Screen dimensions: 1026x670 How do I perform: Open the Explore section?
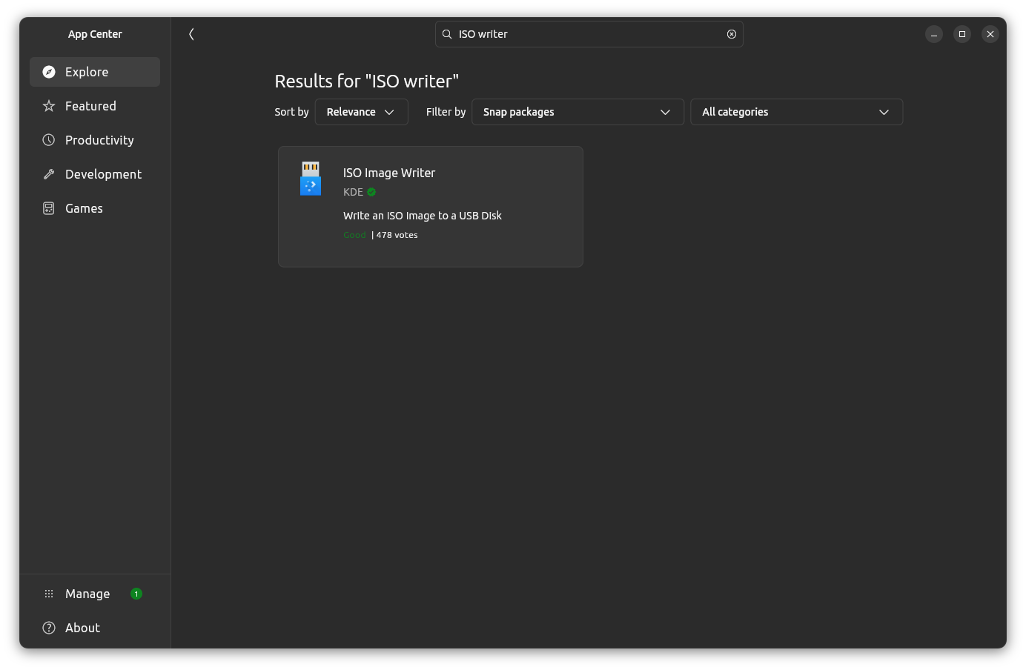pos(95,72)
